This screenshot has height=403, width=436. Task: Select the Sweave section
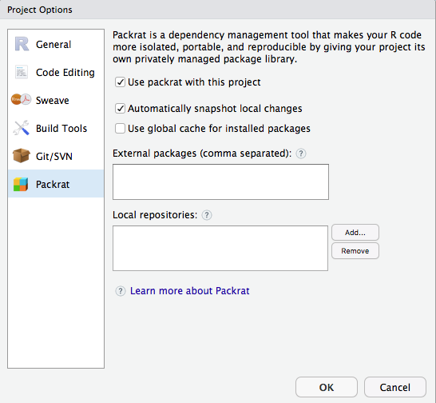point(56,100)
